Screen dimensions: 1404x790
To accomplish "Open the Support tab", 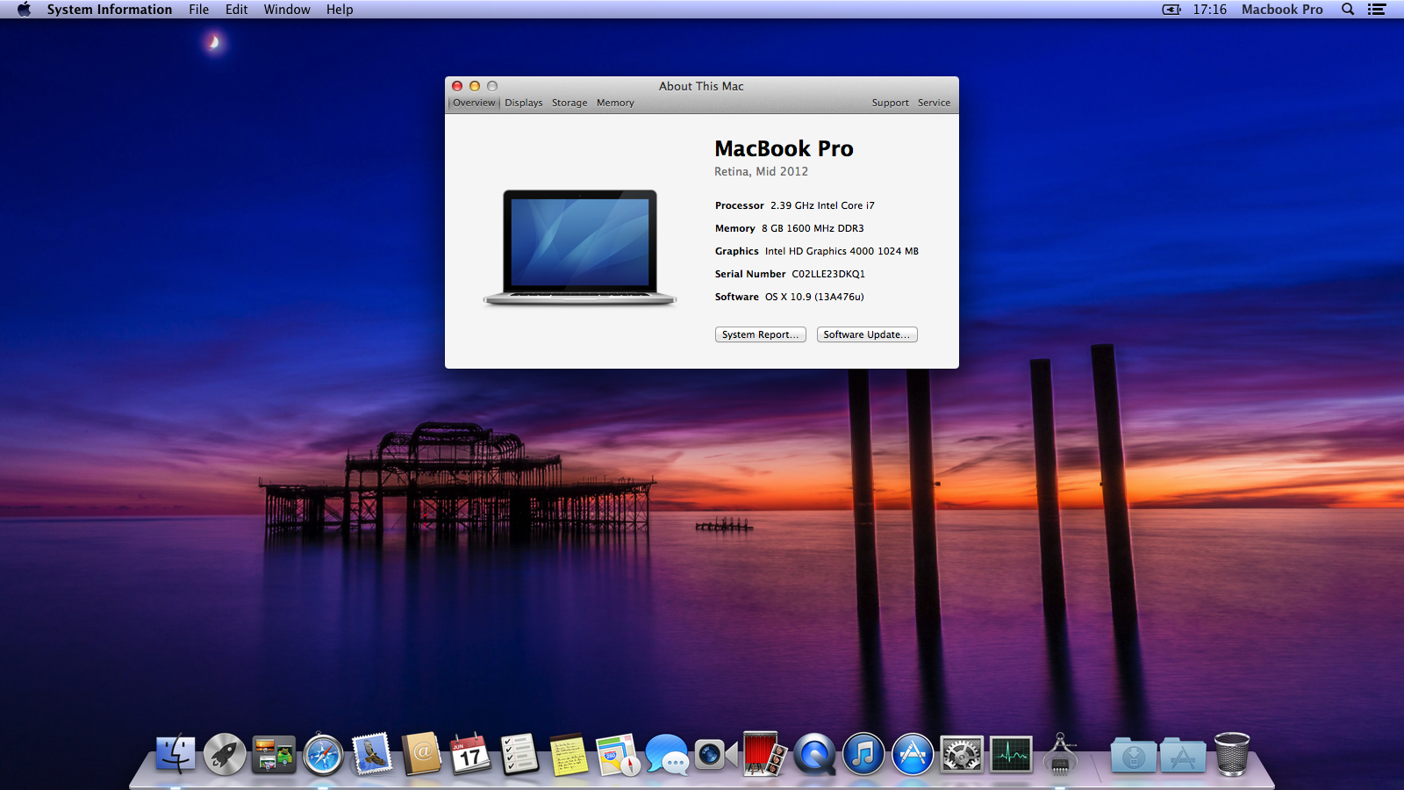I will coord(890,103).
